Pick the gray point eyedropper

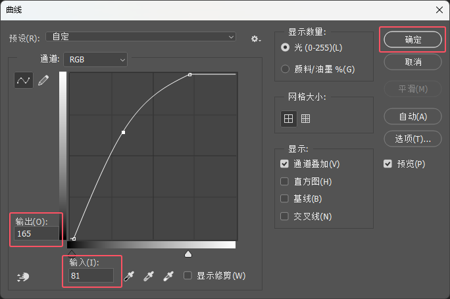pyautogui.click(x=149, y=276)
